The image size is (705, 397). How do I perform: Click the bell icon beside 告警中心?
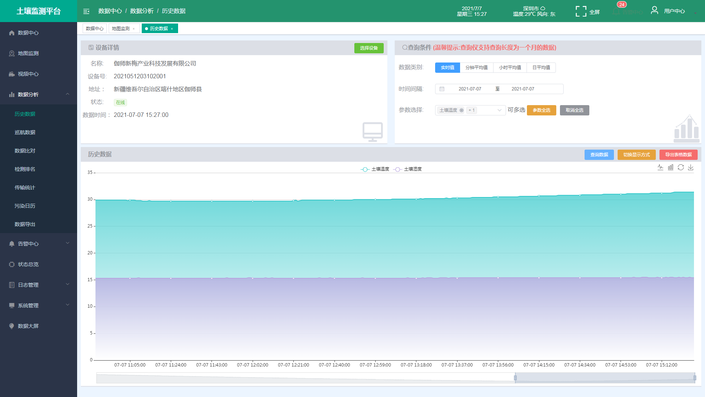[12, 244]
